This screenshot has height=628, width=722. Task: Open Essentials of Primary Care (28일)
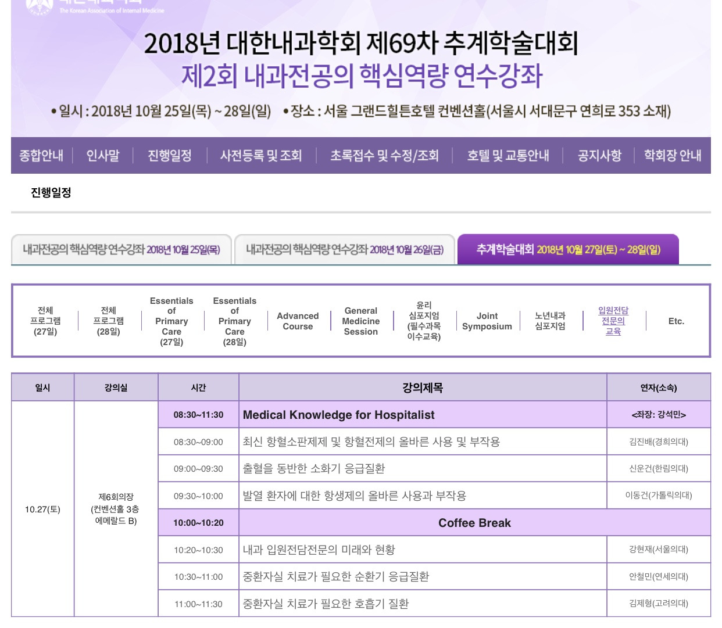(x=235, y=321)
